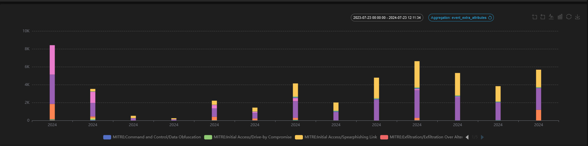The height and width of the screenshot is (146, 588).
Task: Click the area zoom icon
Action: 534,17
